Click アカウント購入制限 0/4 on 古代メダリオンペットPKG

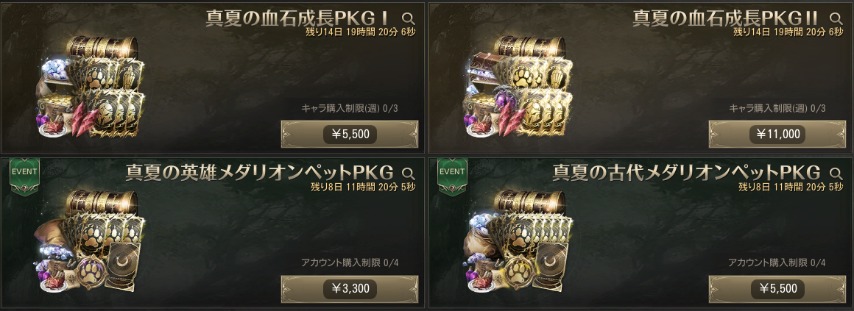pos(777,262)
